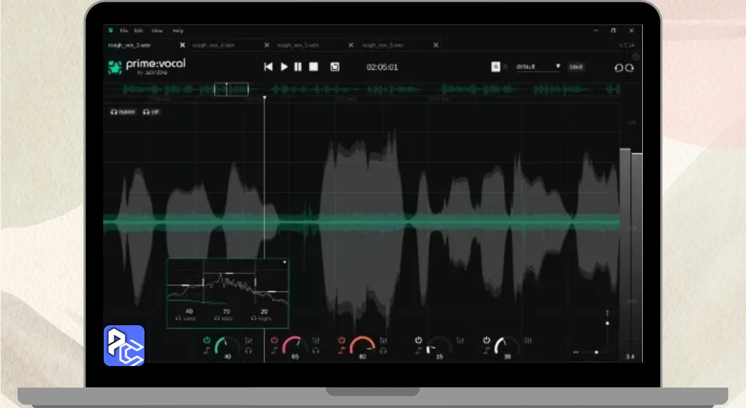Open the File menu
The height and width of the screenshot is (408, 746).
124,30
